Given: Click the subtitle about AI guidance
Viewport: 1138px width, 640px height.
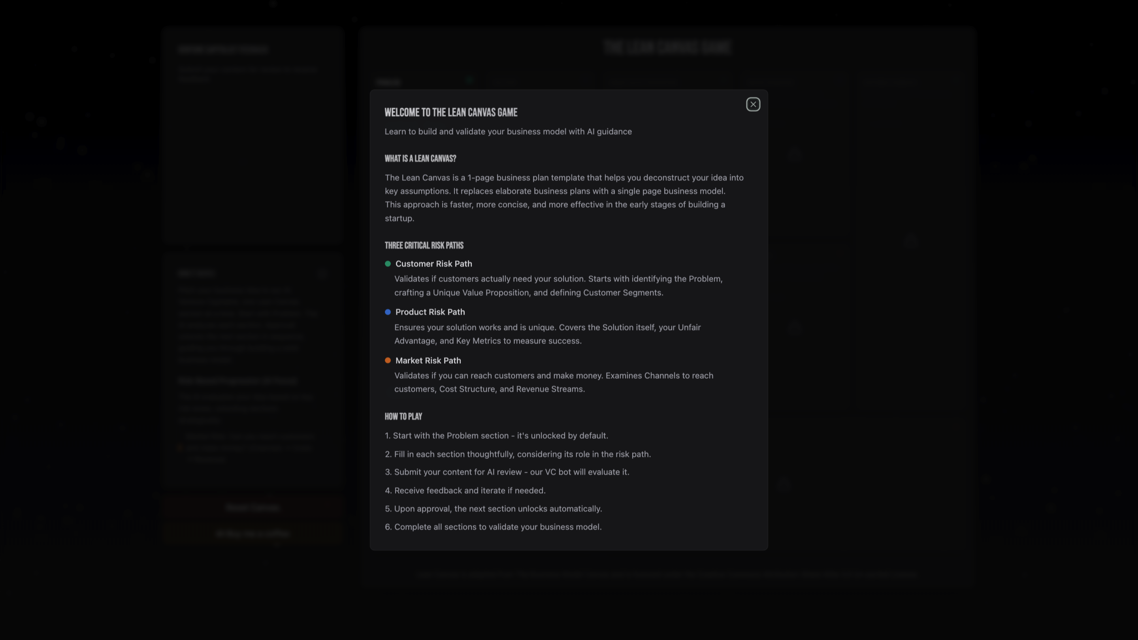Looking at the screenshot, I should click(508, 132).
